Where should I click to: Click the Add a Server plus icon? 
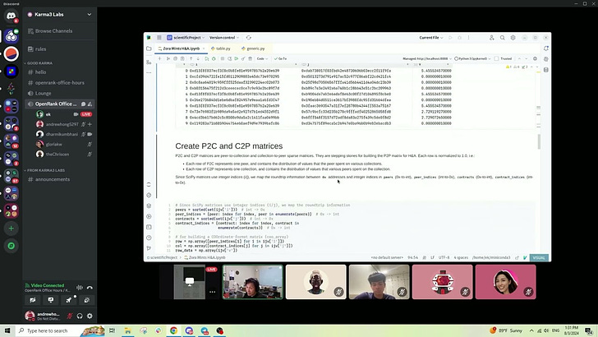11,229
